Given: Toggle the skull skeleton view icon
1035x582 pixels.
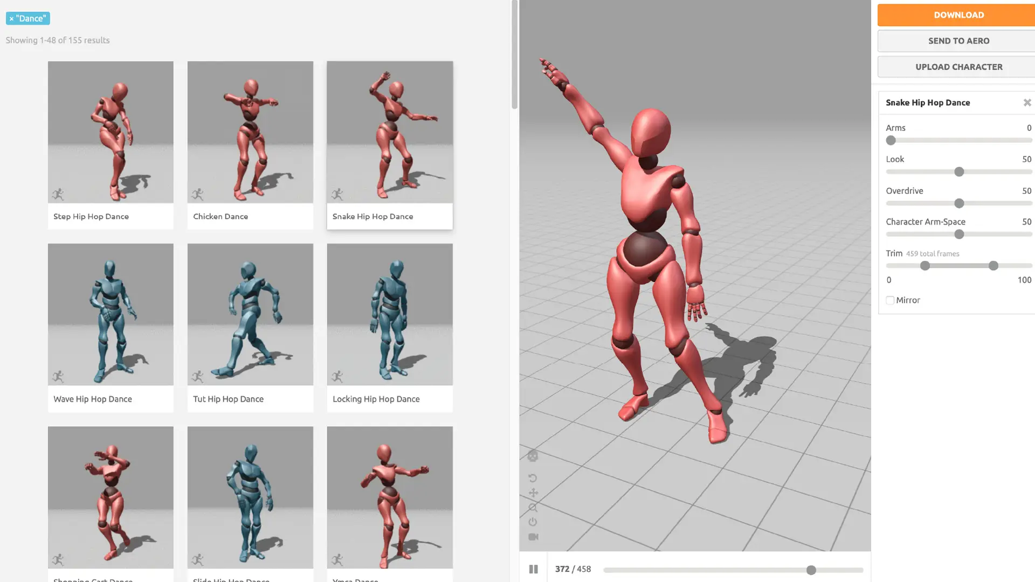Looking at the screenshot, I should click(x=533, y=456).
